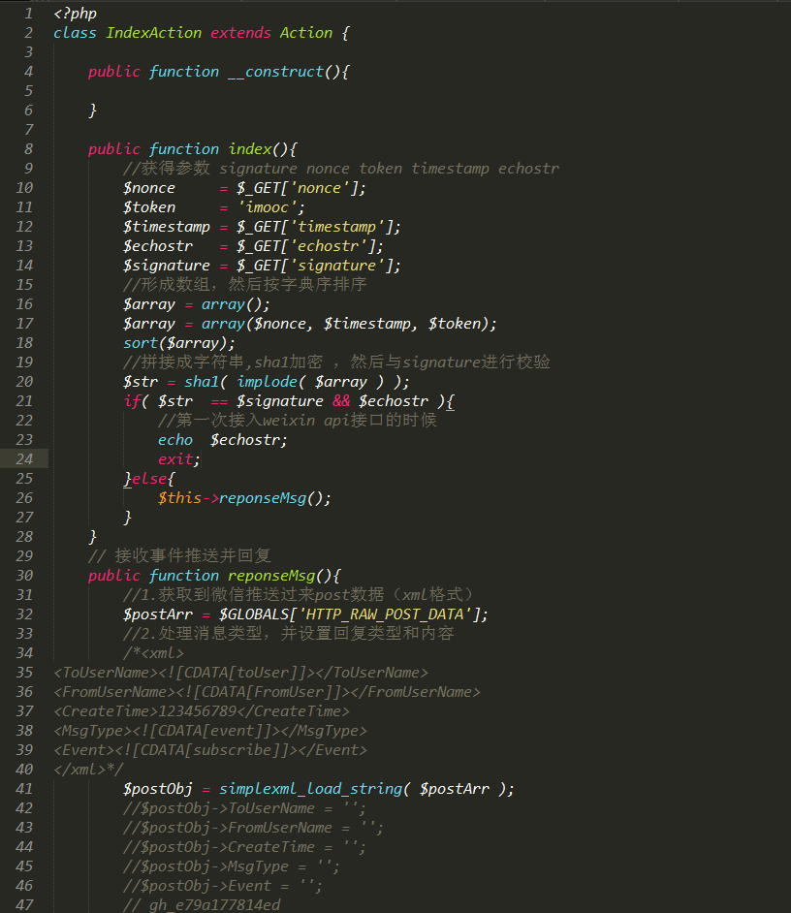
Task: Click the /*<xml> comment opening on line 34
Action: point(153,653)
